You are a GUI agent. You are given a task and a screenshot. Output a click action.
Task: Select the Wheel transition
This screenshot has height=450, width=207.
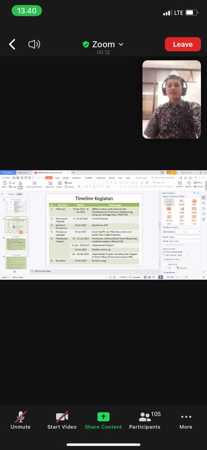tap(194, 219)
